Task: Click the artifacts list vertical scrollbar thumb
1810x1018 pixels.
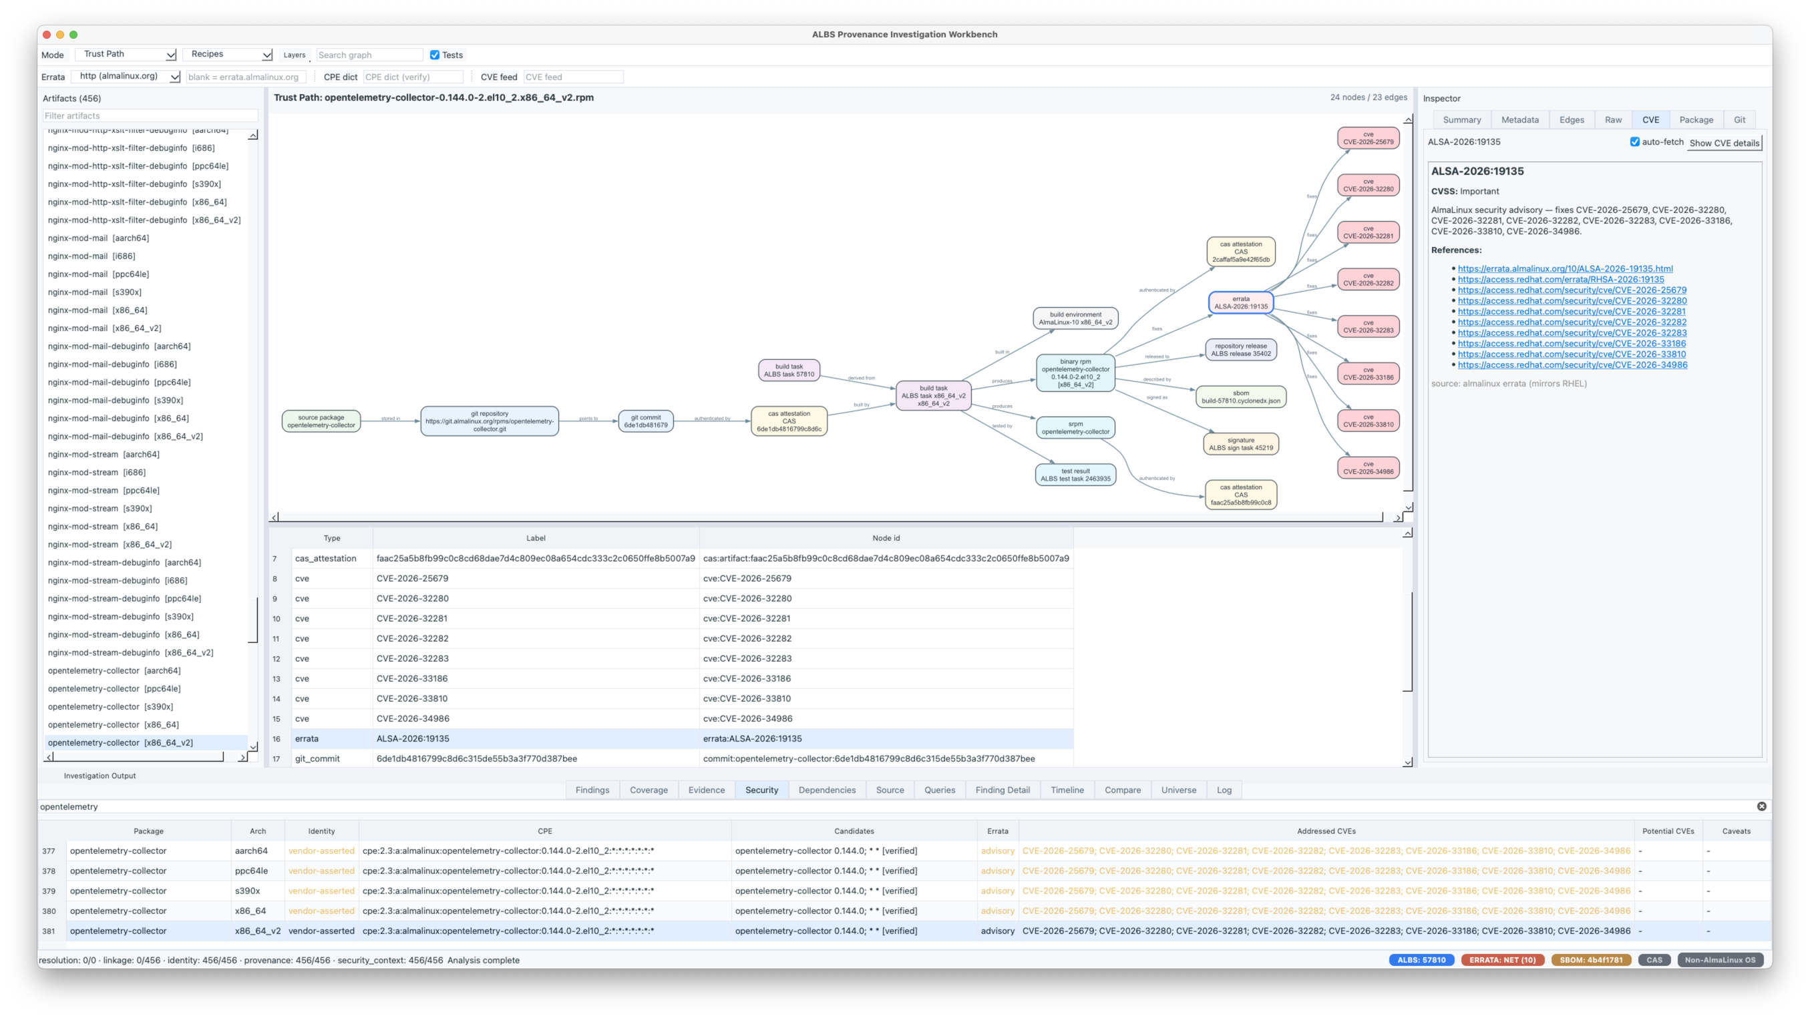Action: coord(253,620)
